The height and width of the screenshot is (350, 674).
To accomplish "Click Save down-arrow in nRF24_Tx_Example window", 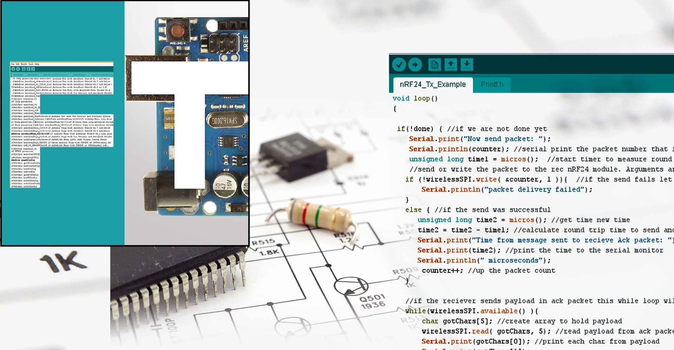I will [x=467, y=65].
